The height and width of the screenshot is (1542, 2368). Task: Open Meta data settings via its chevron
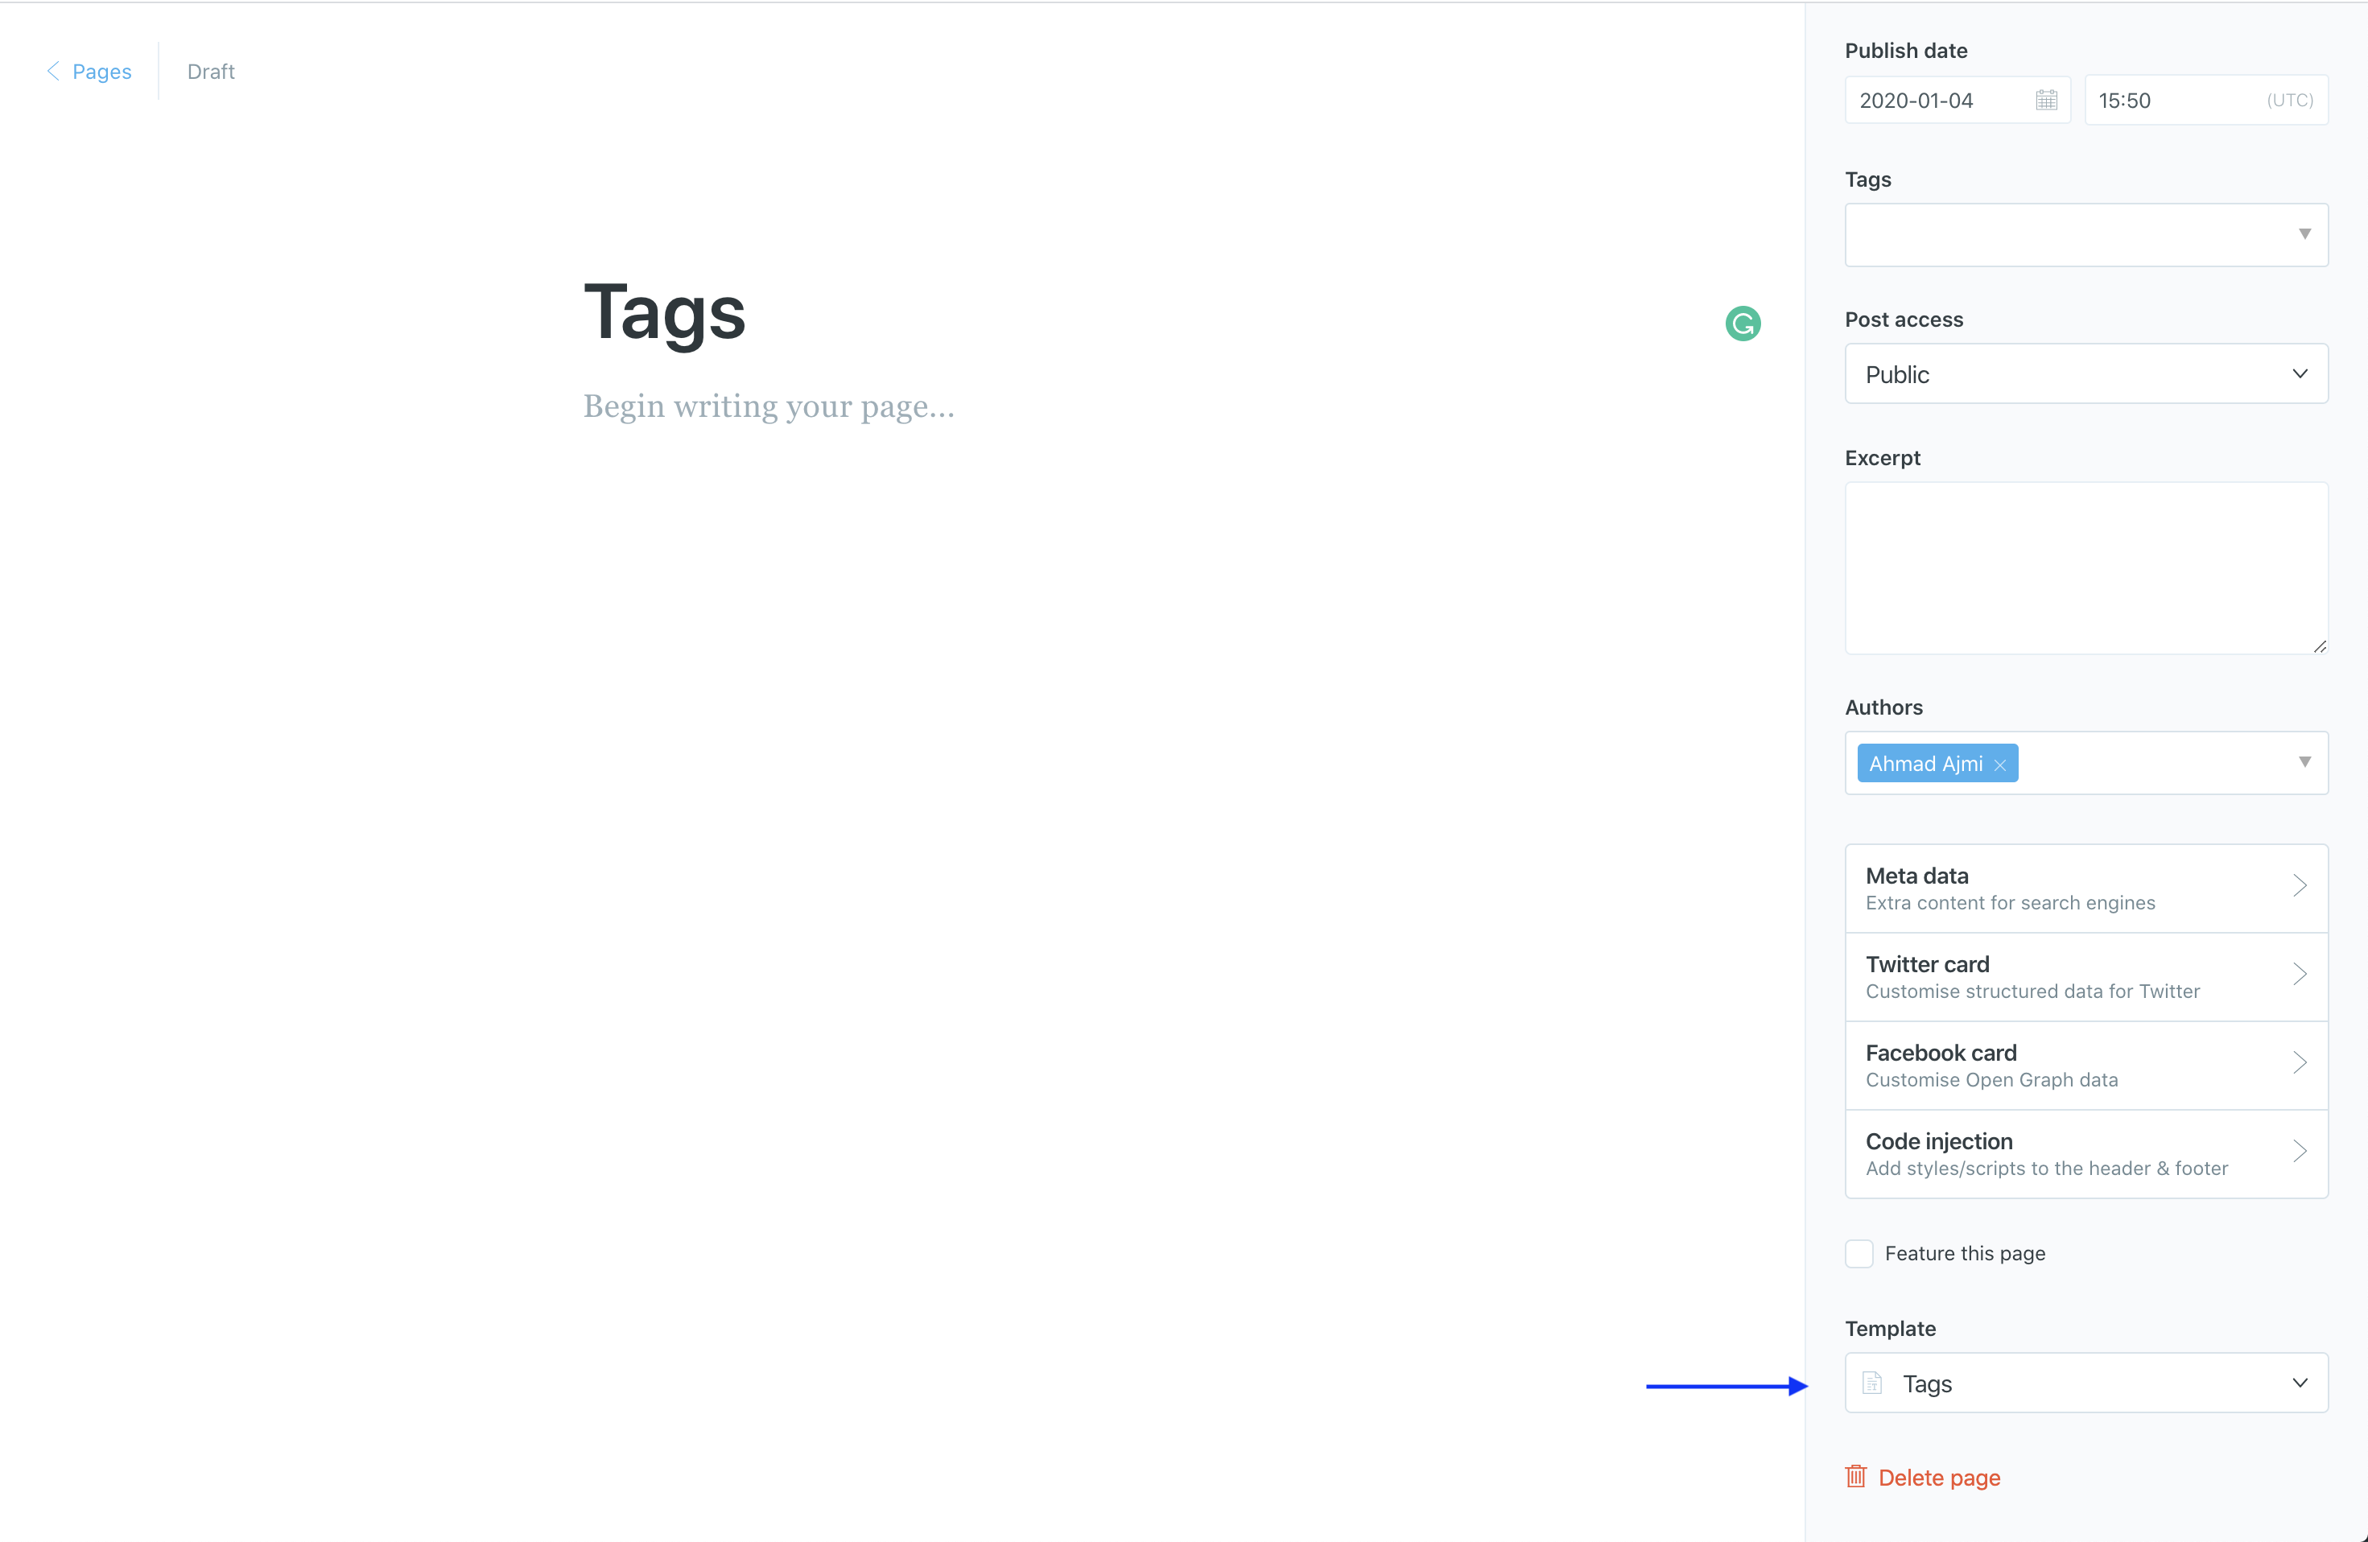(2300, 886)
